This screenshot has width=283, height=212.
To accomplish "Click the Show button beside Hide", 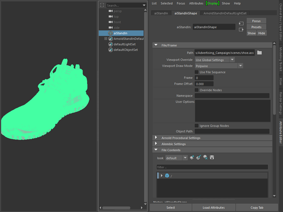I will point(252,33).
